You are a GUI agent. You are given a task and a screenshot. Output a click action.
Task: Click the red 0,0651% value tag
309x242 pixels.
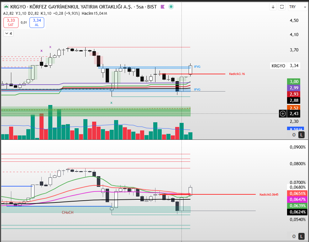[297, 193]
